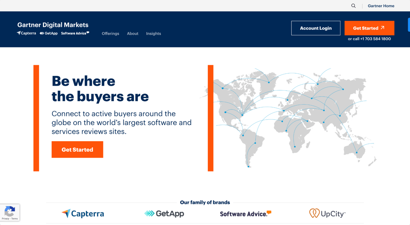Select the 'Connect to active buyers' paragraph

click(x=122, y=122)
